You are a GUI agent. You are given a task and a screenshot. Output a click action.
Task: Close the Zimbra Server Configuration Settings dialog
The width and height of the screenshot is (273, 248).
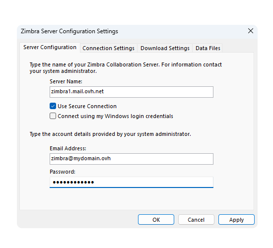[251, 31]
